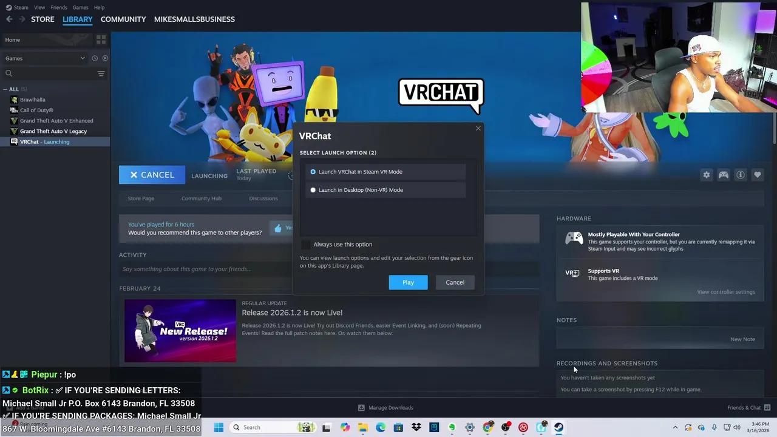Open the New Release 2026.1.2 thumbnail
777x437 pixels.
coord(180,331)
